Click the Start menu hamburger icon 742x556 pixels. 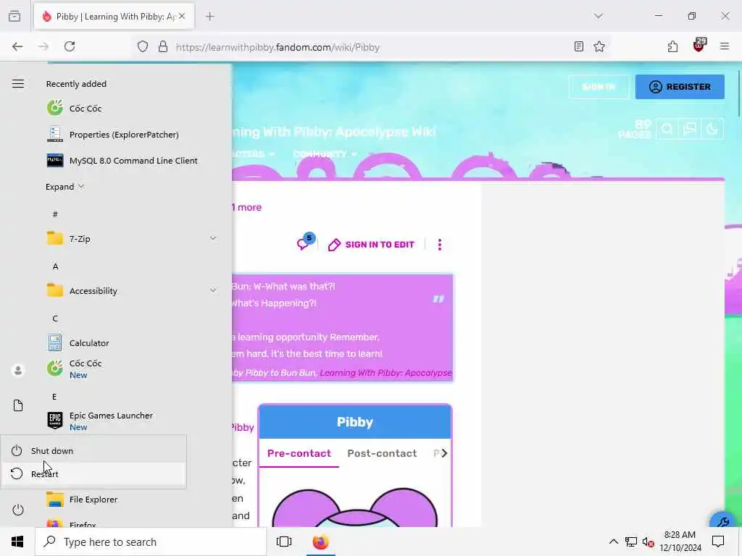coord(18,84)
